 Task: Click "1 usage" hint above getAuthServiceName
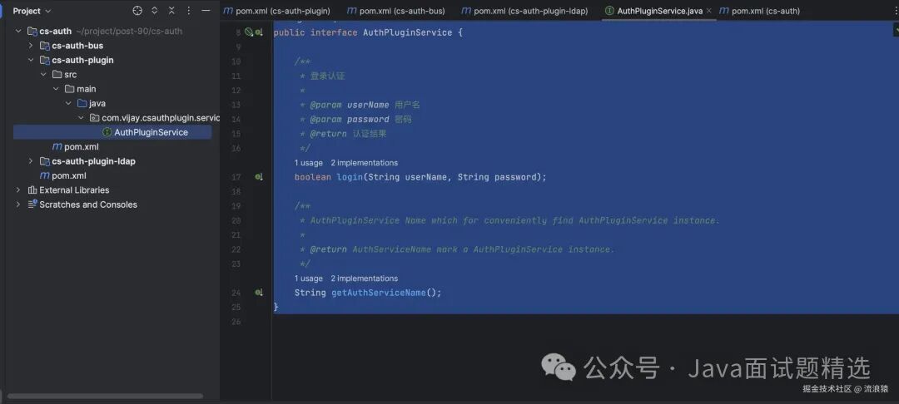[309, 278]
